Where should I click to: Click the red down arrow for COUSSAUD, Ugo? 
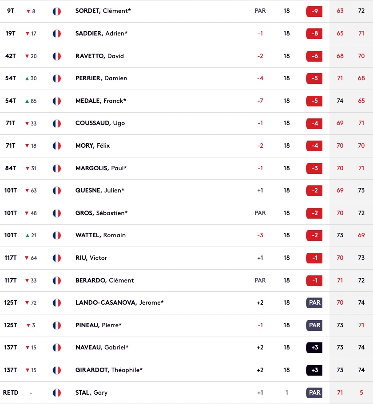27,124
